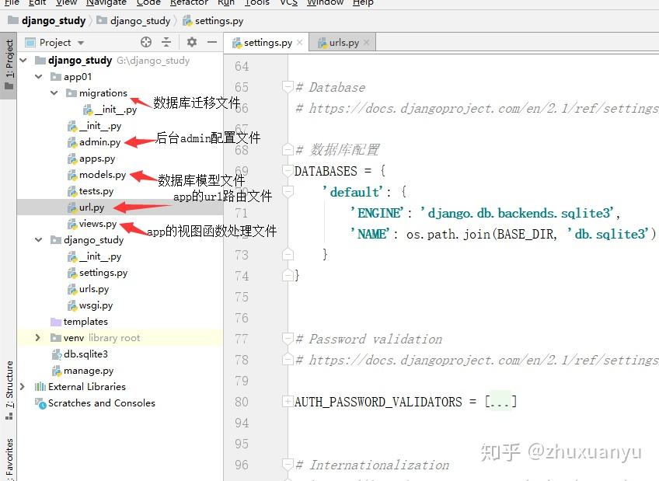Collapse the app01 node
Viewport: 659px width, 481px height.
click(37, 76)
